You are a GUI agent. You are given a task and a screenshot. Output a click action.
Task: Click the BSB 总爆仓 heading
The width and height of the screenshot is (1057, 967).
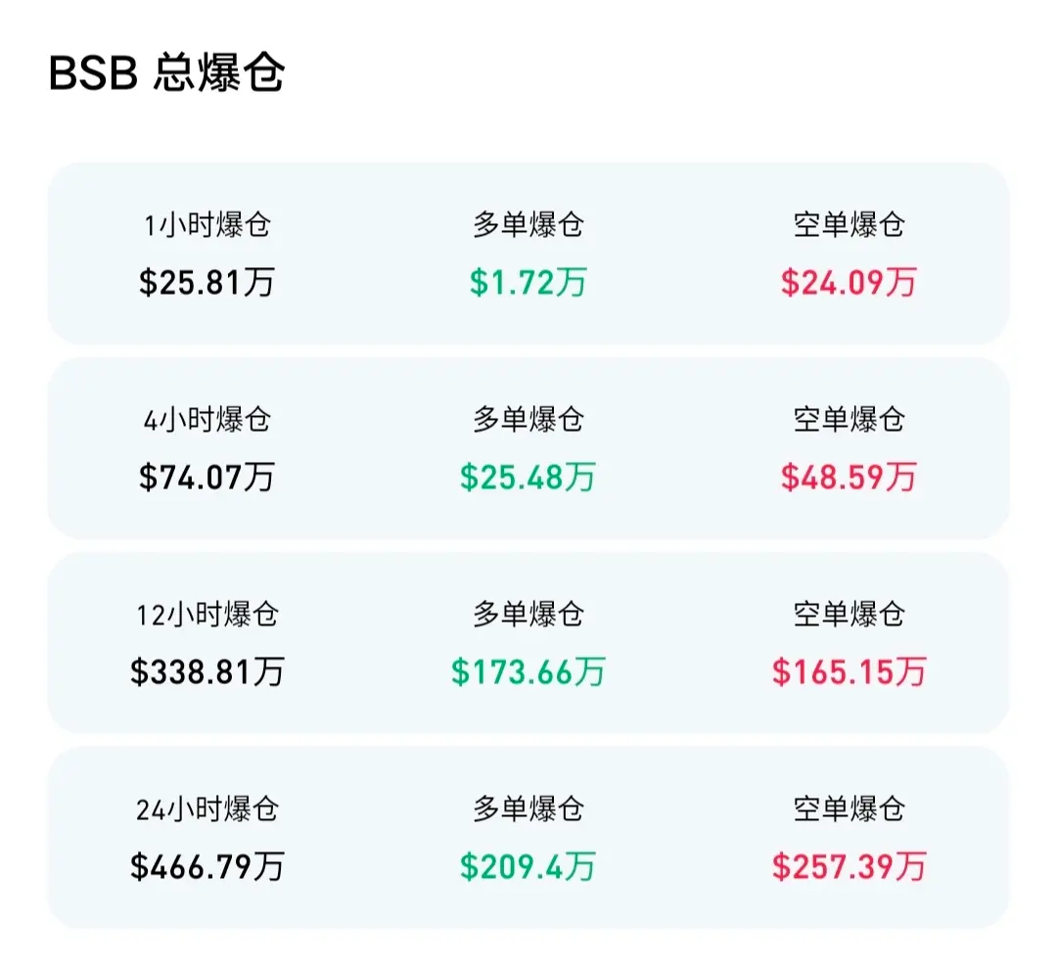(166, 72)
